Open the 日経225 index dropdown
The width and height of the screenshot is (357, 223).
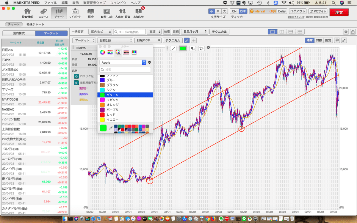pyautogui.click(x=115, y=40)
